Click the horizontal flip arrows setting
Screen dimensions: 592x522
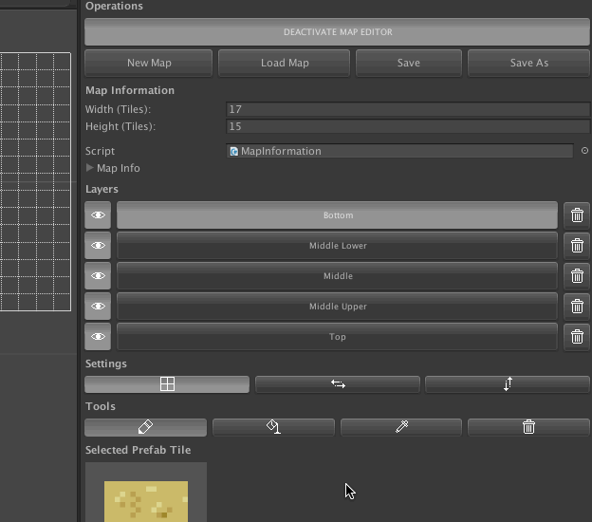(x=338, y=384)
